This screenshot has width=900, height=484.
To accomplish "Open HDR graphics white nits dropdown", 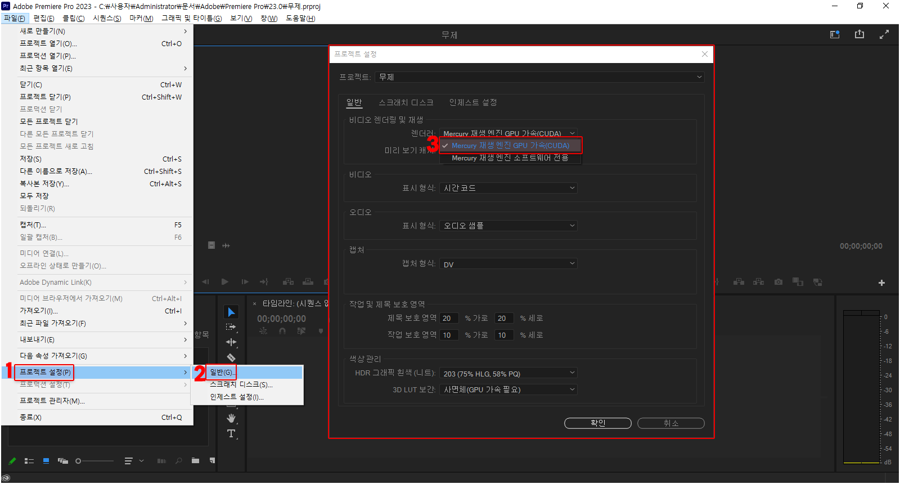I will (508, 373).
